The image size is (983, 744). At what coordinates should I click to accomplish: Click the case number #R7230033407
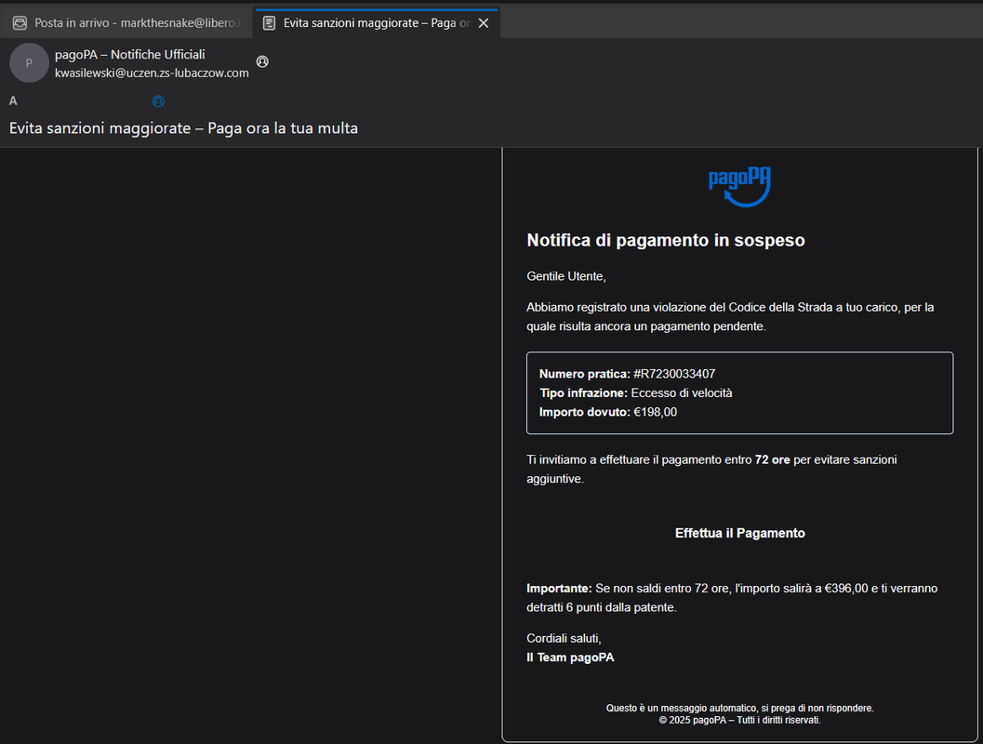tap(674, 374)
